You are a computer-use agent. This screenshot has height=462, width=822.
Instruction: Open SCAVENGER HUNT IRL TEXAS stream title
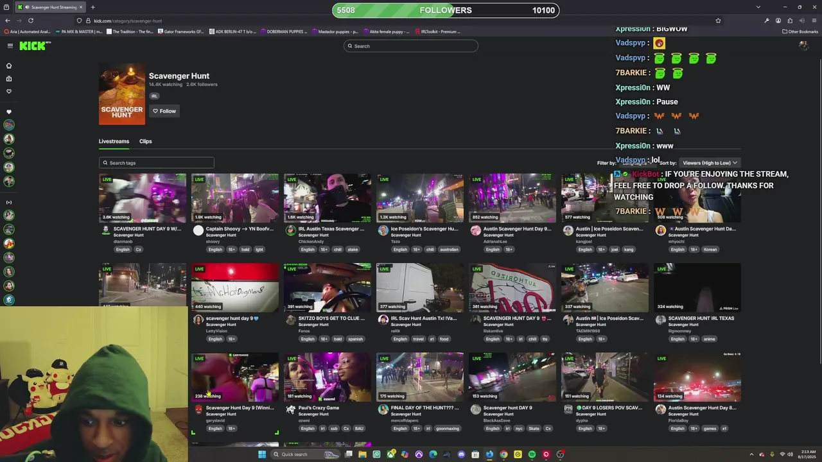(x=701, y=318)
